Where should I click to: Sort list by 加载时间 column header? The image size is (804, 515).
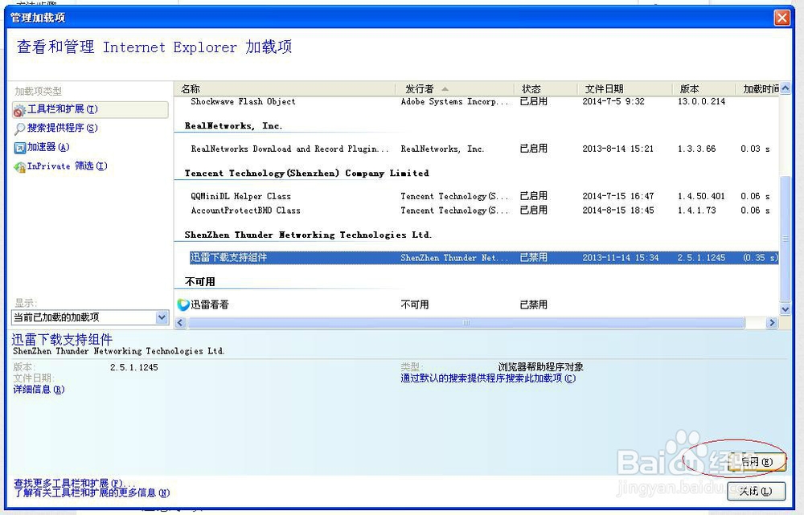coord(758,89)
